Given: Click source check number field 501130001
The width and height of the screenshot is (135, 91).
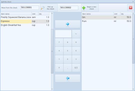Looking at the screenshot, I should [30, 8].
